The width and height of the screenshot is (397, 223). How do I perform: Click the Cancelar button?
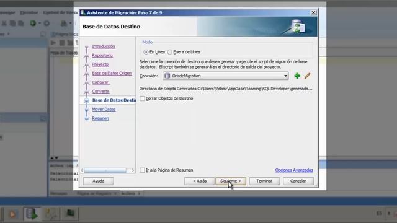(x=298, y=181)
